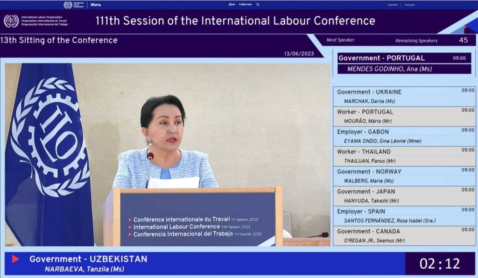
Task: Open the search magnifier icon
Action: (258, 5)
